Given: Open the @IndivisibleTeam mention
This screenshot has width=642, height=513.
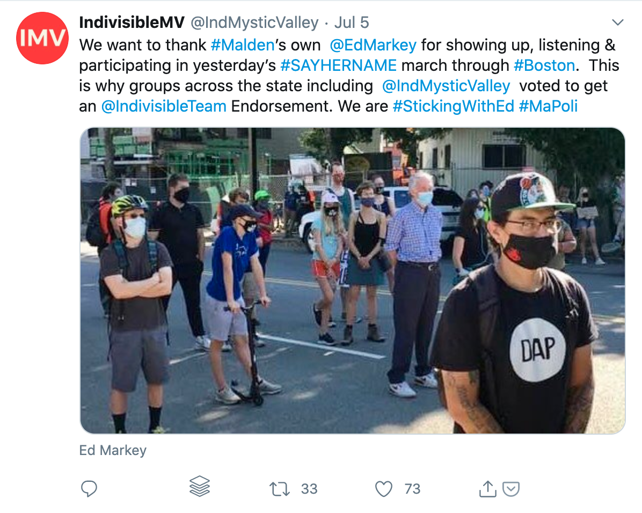Looking at the screenshot, I should 164,106.
